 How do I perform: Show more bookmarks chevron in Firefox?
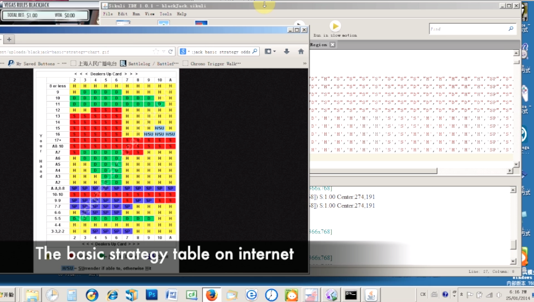(304, 63)
